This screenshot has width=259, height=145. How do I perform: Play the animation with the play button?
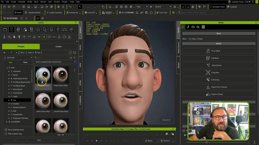click(97, 141)
